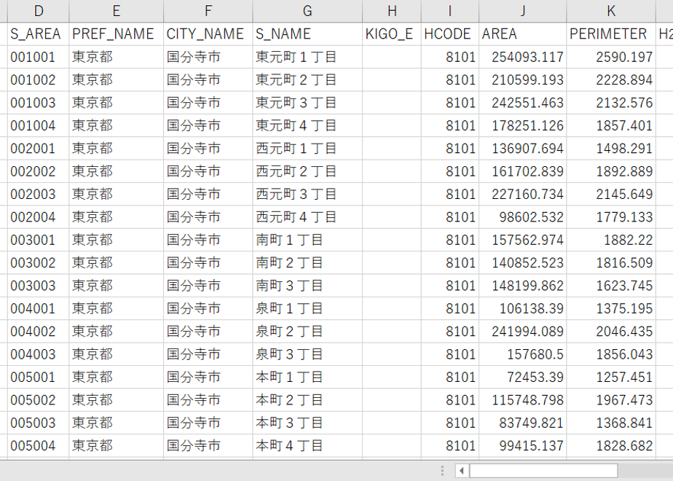Select the cell 南町１丁目

(x=307, y=240)
